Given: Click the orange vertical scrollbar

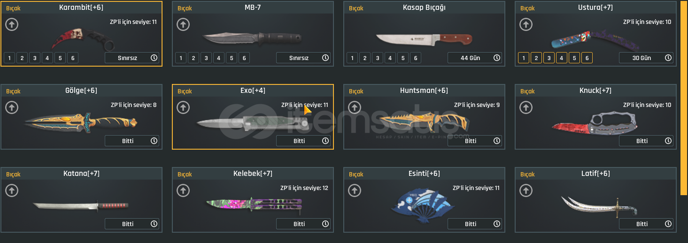Looking at the screenshot, I should (684, 98).
